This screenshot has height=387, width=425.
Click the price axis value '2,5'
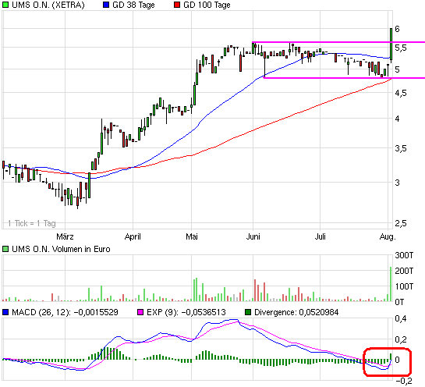tap(401, 223)
